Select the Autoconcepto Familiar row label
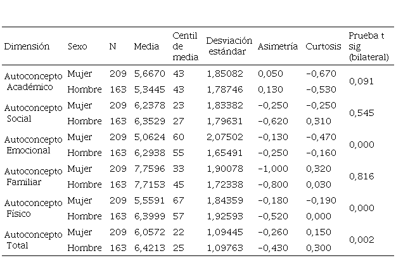The width and height of the screenshot is (396, 258). [33, 176]
